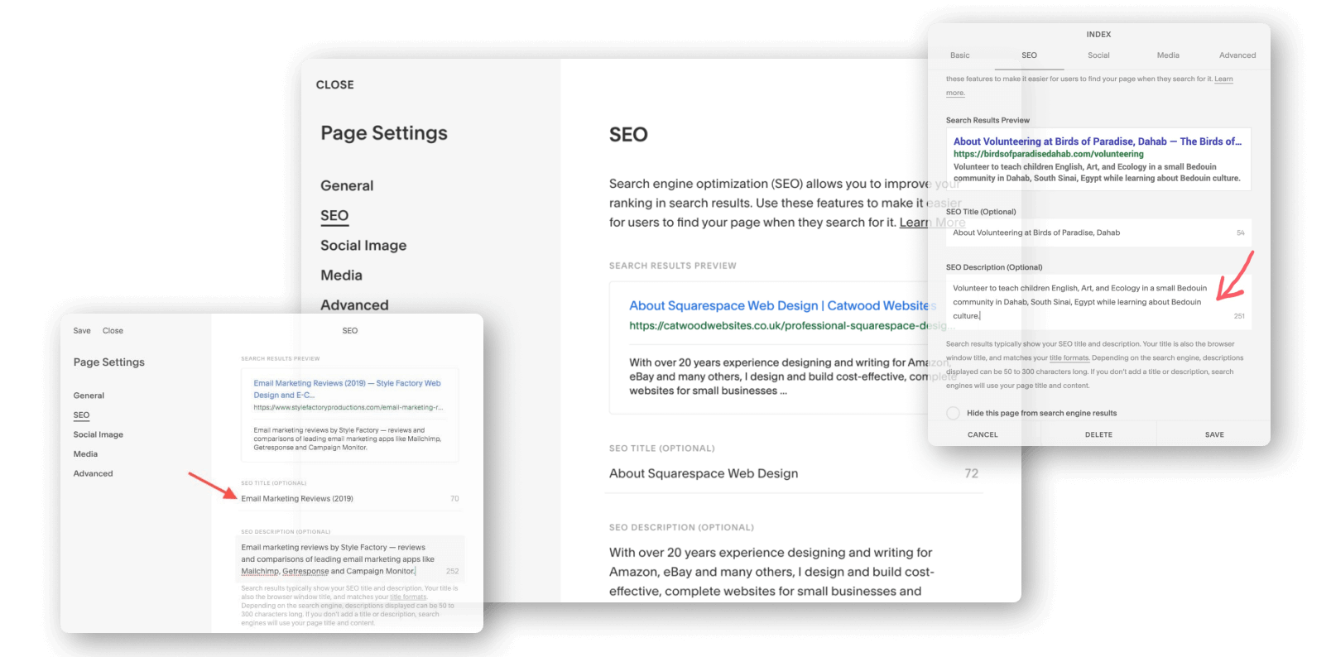This screenshot has width=1331, height=657.
Task: Select General in the small Page Settings sidebar
Action: point(89,396)
